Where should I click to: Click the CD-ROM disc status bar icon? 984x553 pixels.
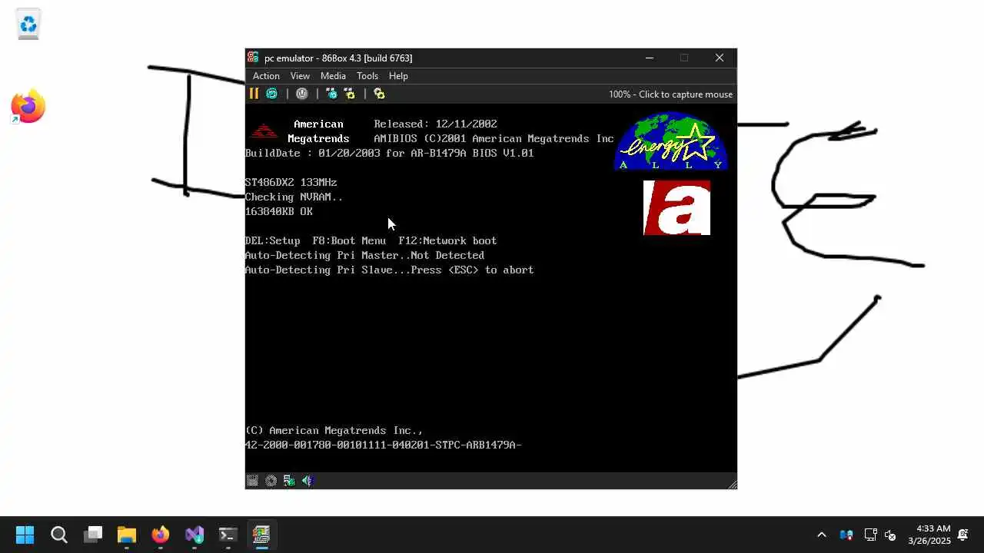point(271,481)
